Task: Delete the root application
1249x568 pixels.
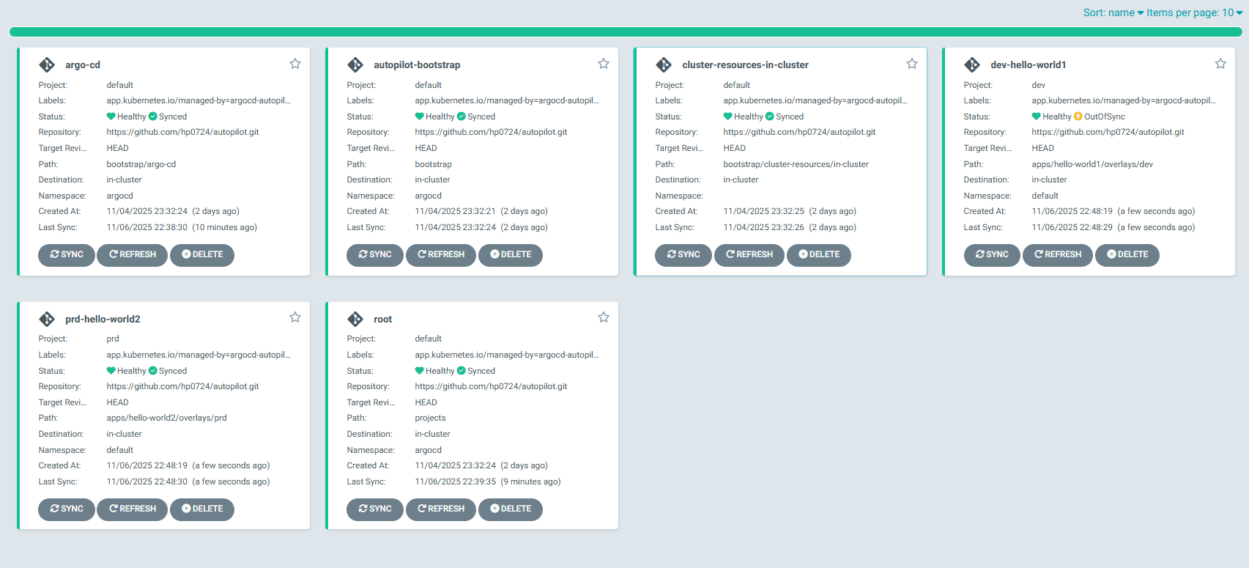Action: click(x=511, y=509)
